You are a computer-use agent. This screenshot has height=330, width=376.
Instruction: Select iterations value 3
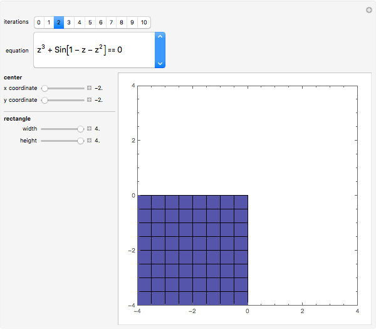coord(69,22)
